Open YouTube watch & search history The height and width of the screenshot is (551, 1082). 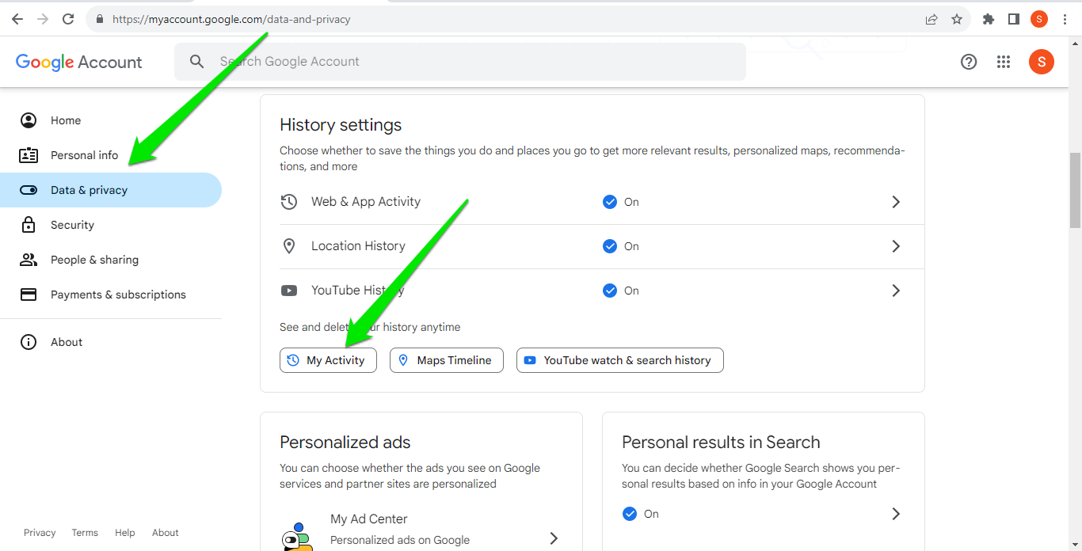tap(620, 360)
